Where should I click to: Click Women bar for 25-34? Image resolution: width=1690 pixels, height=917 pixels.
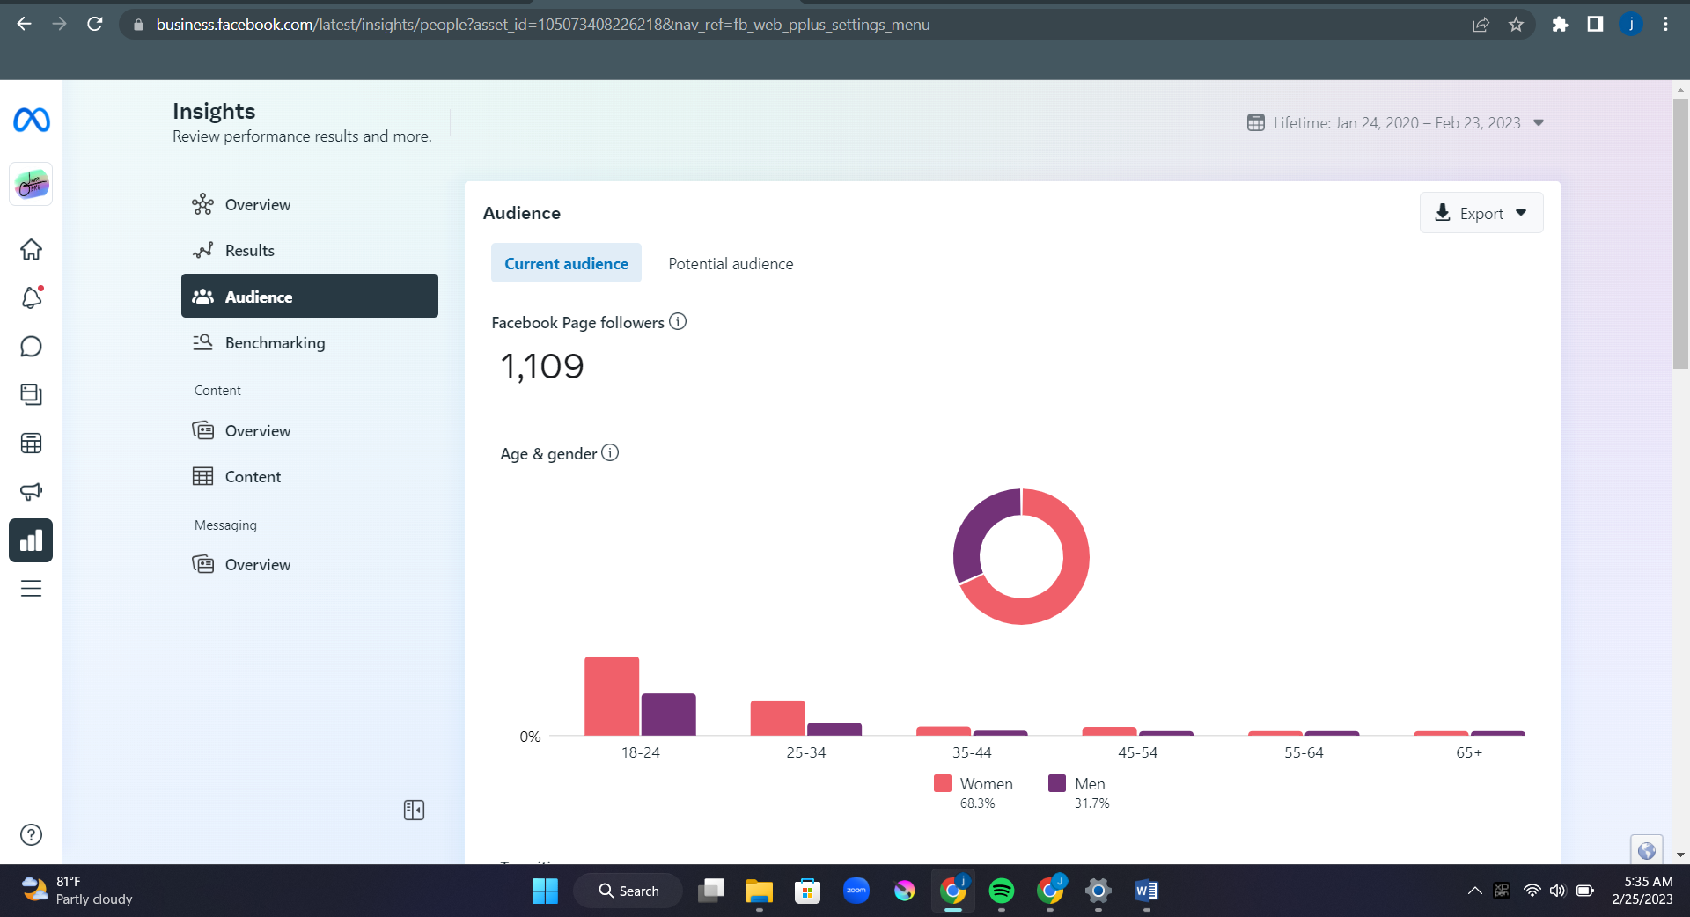[777, 718]
